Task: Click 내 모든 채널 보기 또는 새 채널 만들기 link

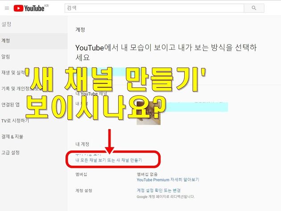Action: coord(108,160)
